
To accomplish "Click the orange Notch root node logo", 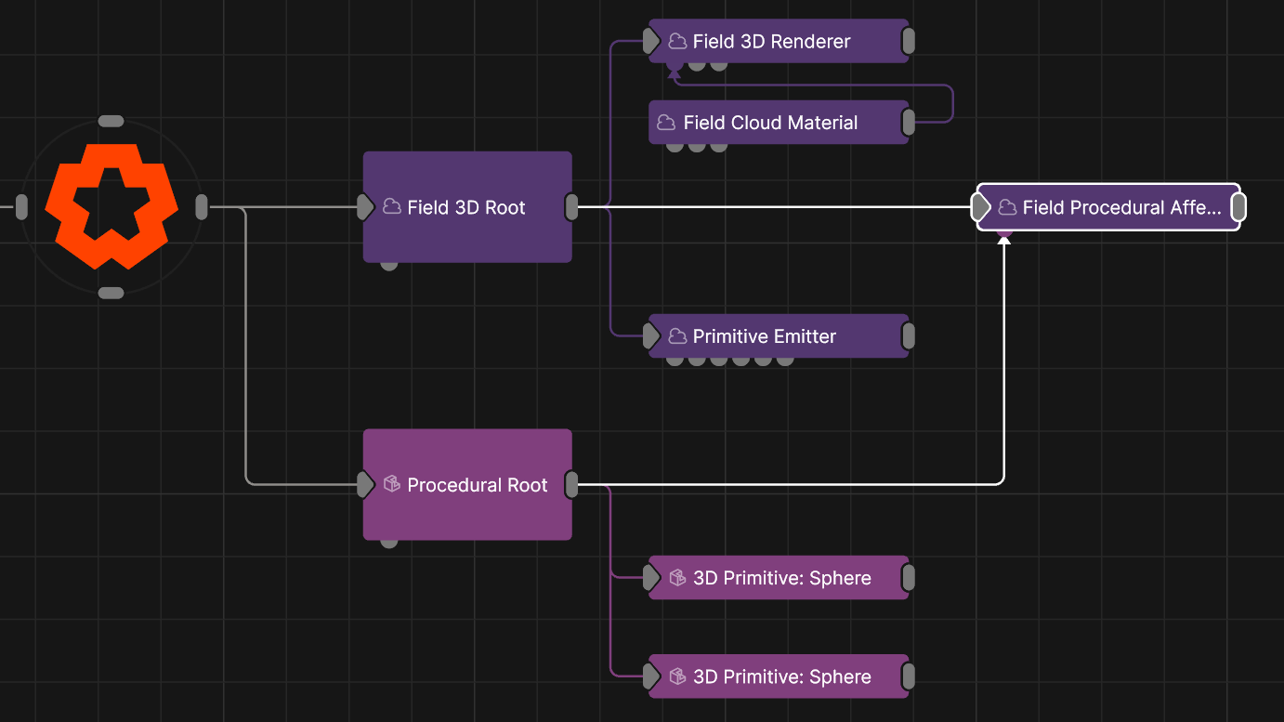I will click(x=111, y=207).
